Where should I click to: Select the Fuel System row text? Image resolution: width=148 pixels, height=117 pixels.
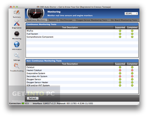point(32,34)
